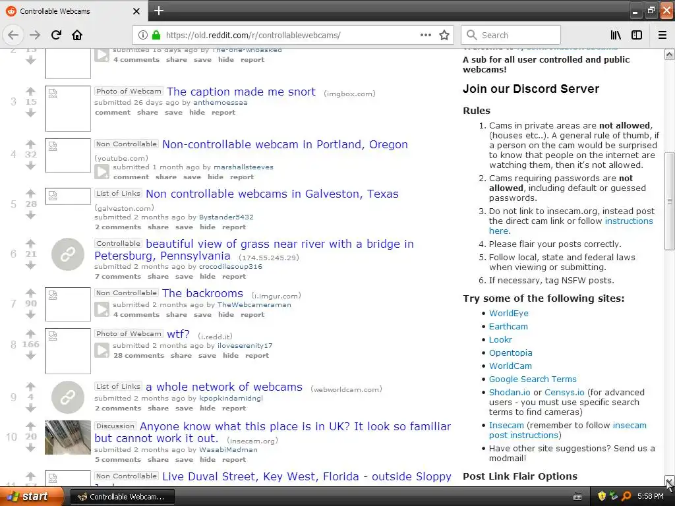This screenshot has width=675, height=506.
Task: Click the on-screen keyboard tray icon
Action: 577,497
